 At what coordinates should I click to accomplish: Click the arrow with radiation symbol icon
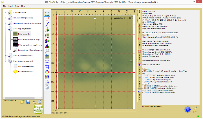tap(34, 102)
